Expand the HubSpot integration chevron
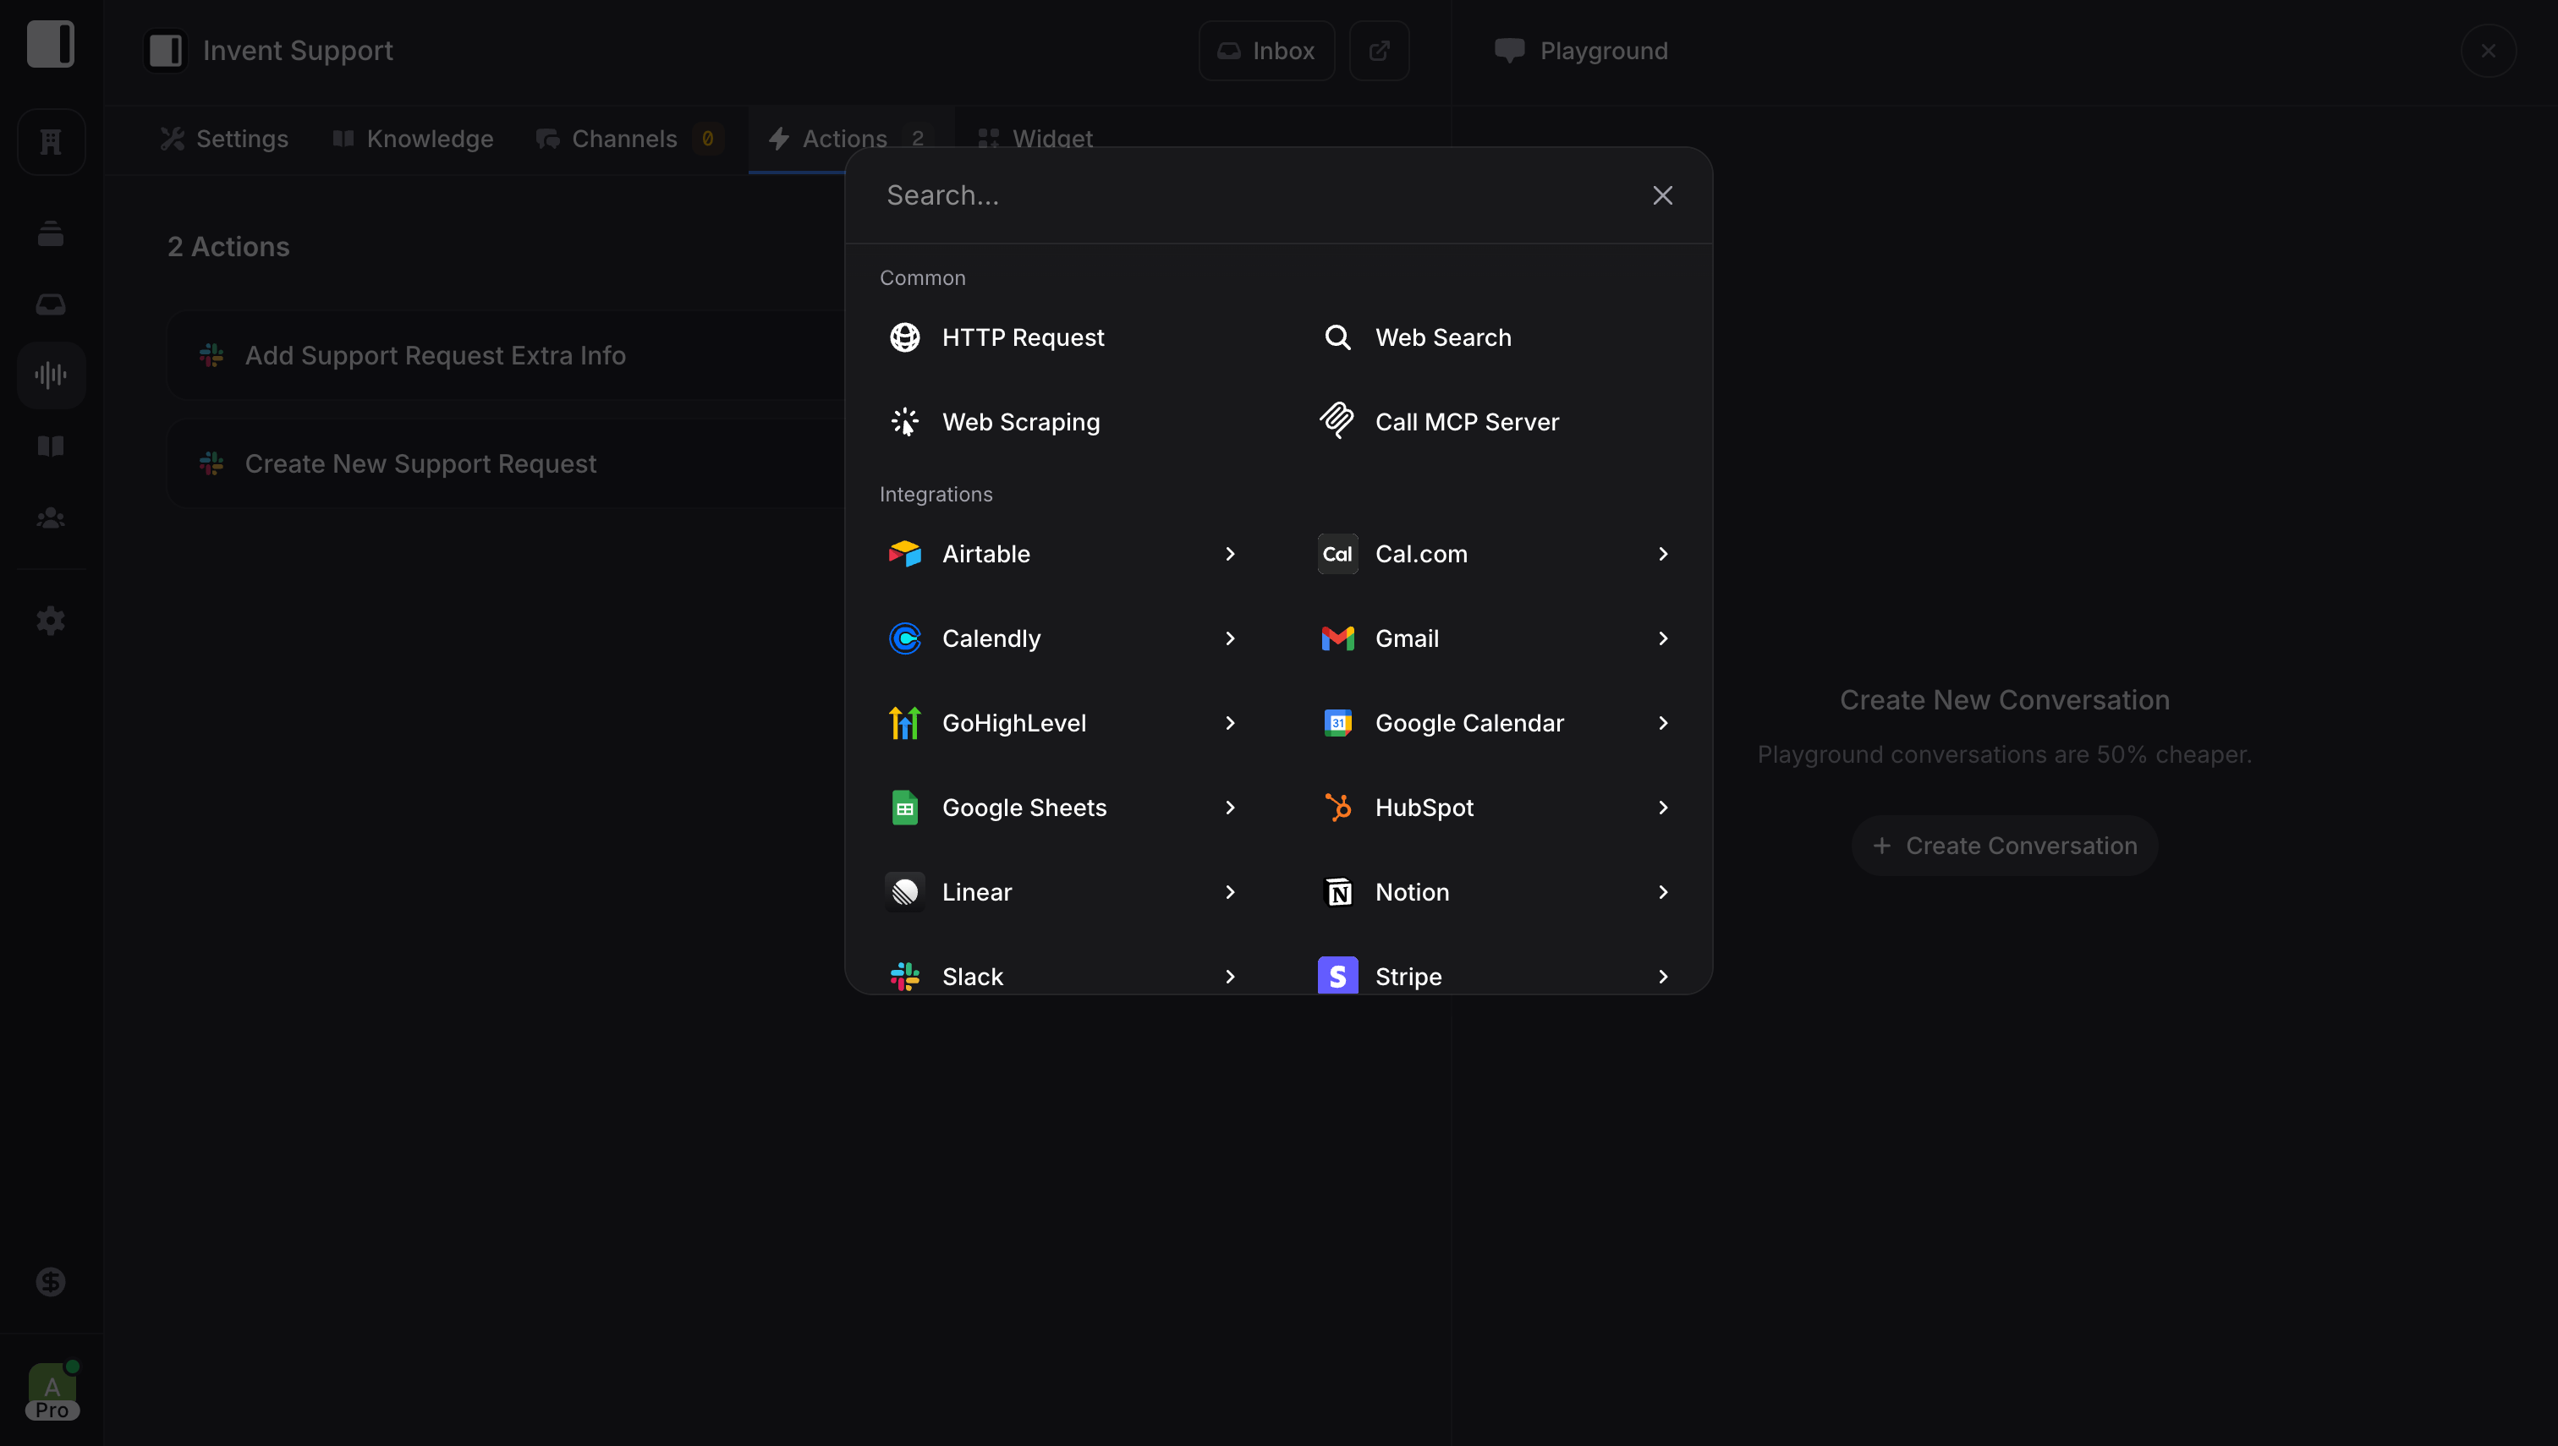Screen dimensions: 2558x1446 (1663, 808)
